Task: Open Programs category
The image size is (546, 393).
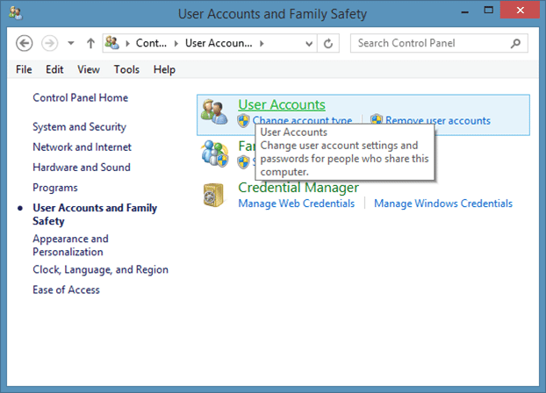Action: (55, 188)
